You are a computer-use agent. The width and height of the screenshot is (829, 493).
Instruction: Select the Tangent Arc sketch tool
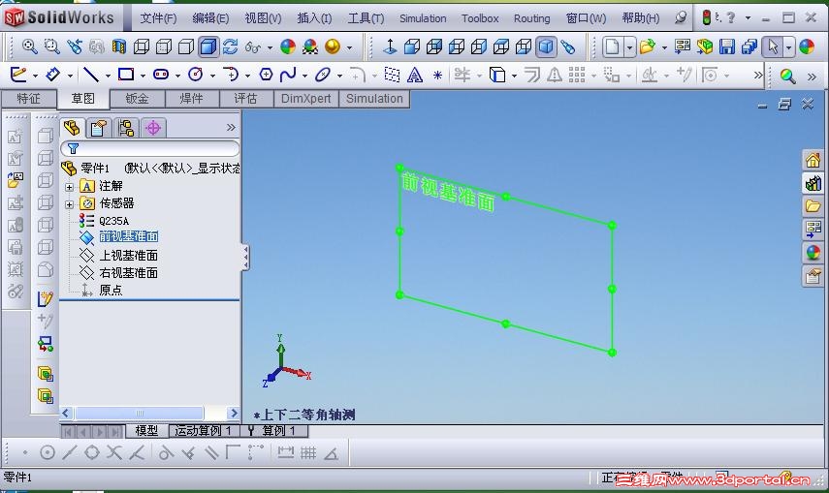click(231, 75)
